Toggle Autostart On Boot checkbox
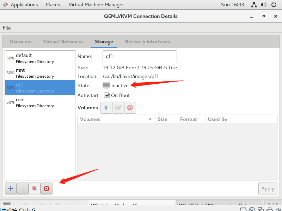The height and width of the screenshot is (211, 282). pos(107,95)
